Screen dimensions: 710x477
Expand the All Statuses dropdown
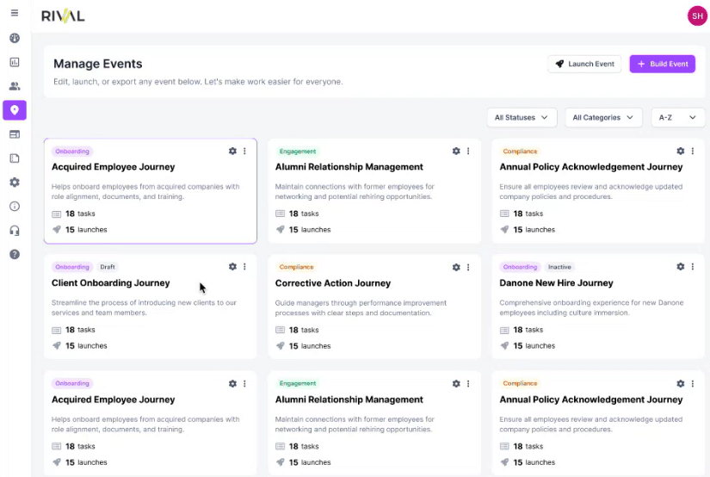pos(522,117)
